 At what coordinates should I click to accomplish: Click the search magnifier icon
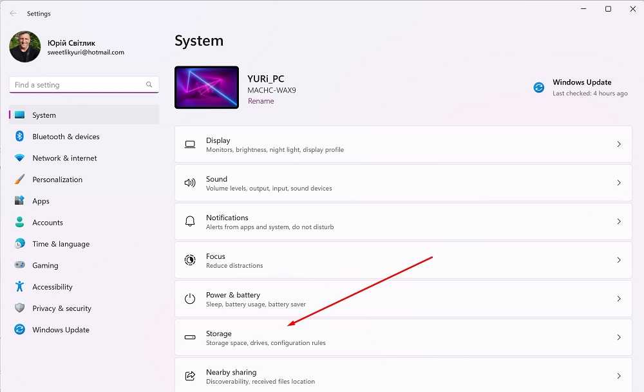149,85
